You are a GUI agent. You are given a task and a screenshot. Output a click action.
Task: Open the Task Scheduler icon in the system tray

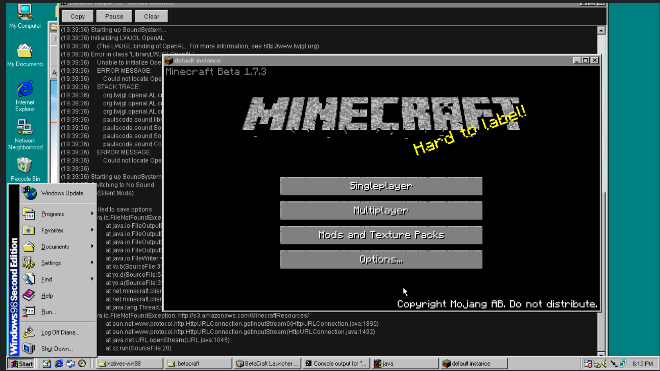click(x=588, y=363)
